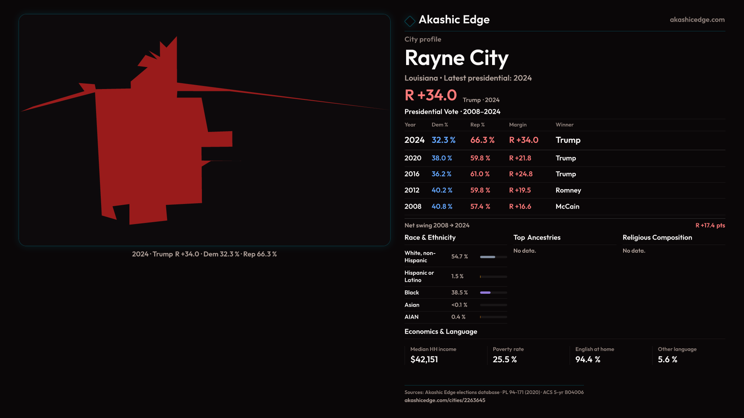744x418 pixels.
Task: Click the Dem % column header
Action: [x=439, y=125]
